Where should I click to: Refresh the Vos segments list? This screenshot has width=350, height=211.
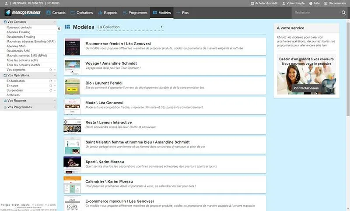51,70
